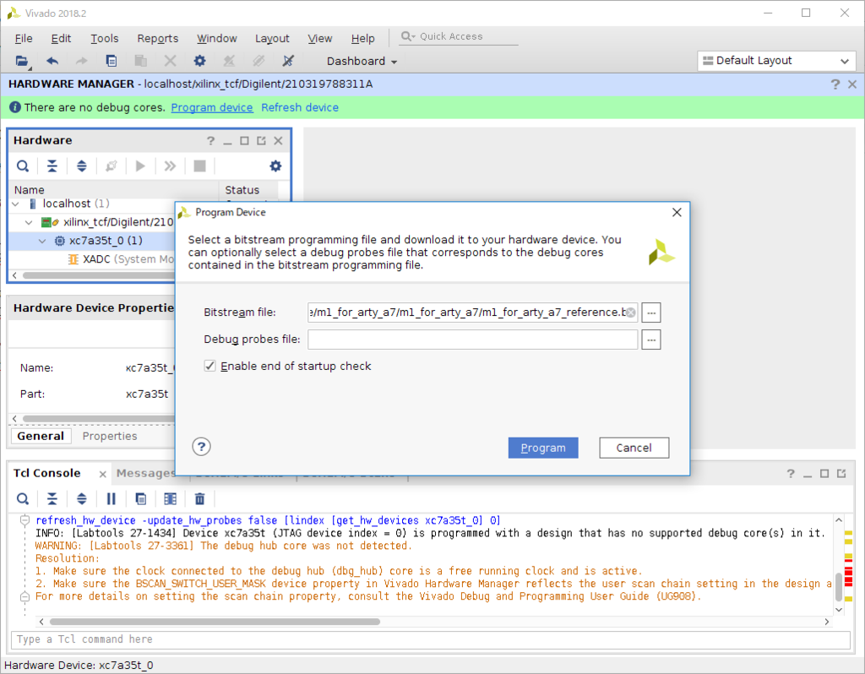Open the Tools menu

pyautogui.click(x=104, y=39)
